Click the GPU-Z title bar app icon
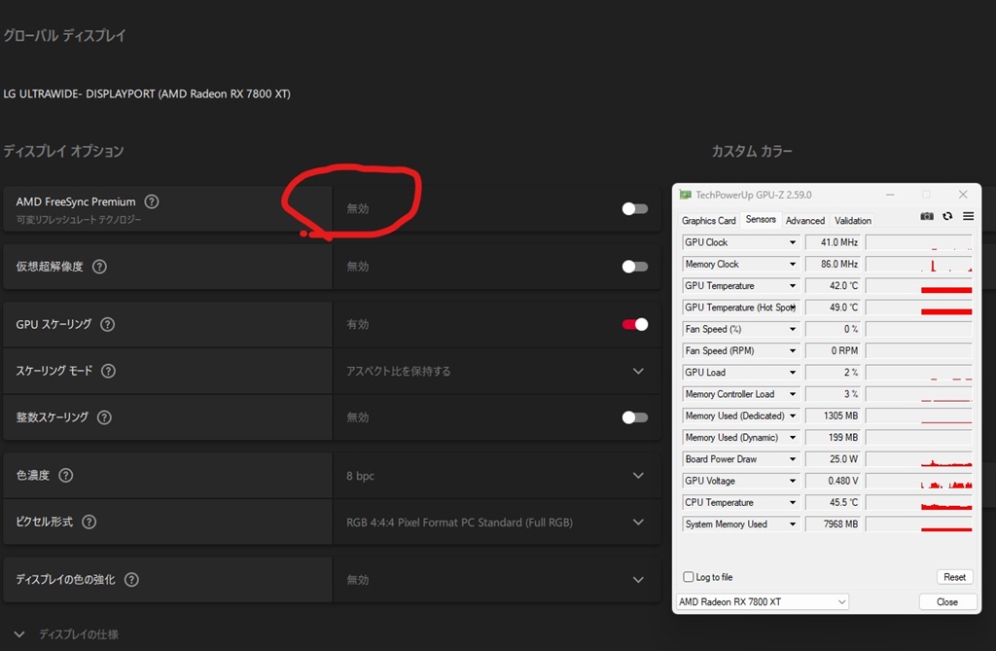 tap(685, 195)
